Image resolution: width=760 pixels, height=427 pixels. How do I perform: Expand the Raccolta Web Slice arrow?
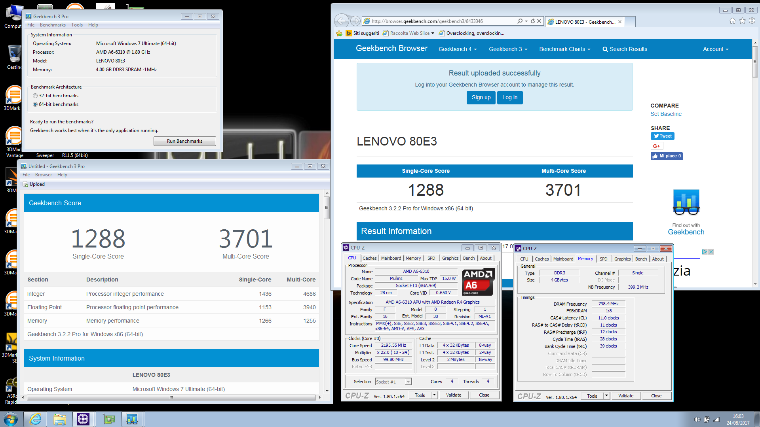pos(433,33)
